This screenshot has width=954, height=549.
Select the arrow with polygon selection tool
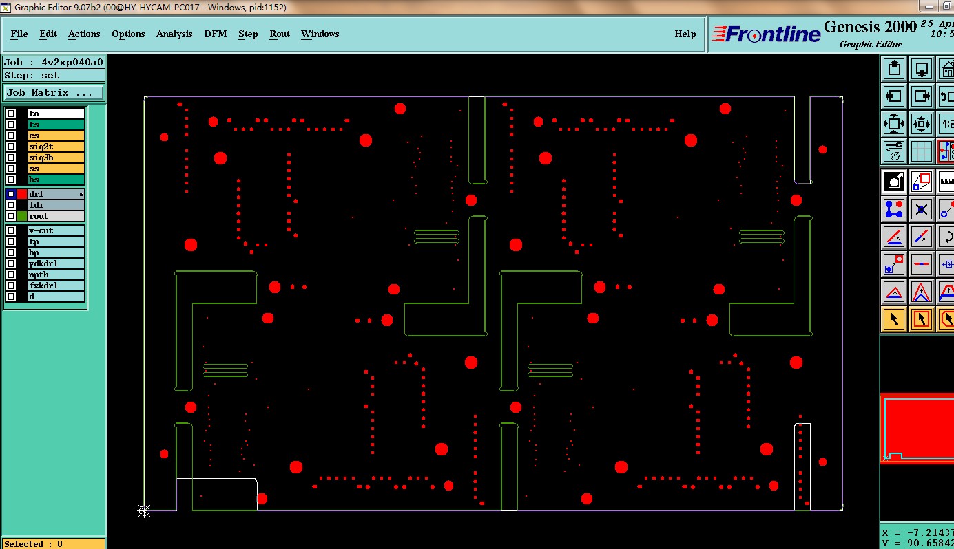click(x=946, y=319)
